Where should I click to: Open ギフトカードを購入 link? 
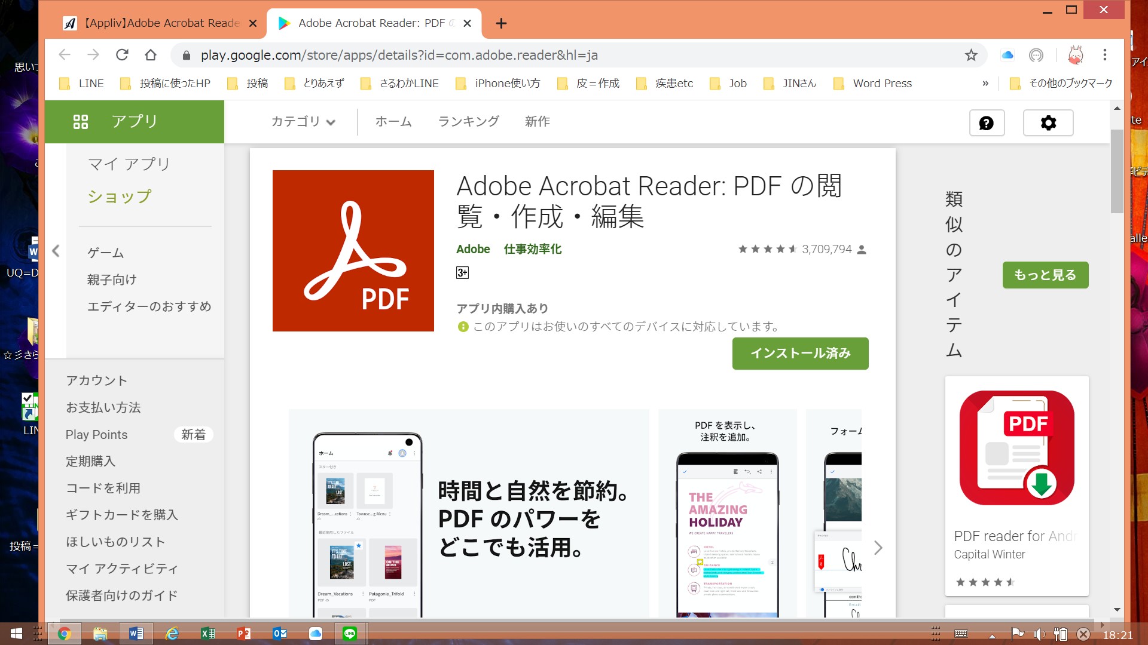click(x=122, y=515)
